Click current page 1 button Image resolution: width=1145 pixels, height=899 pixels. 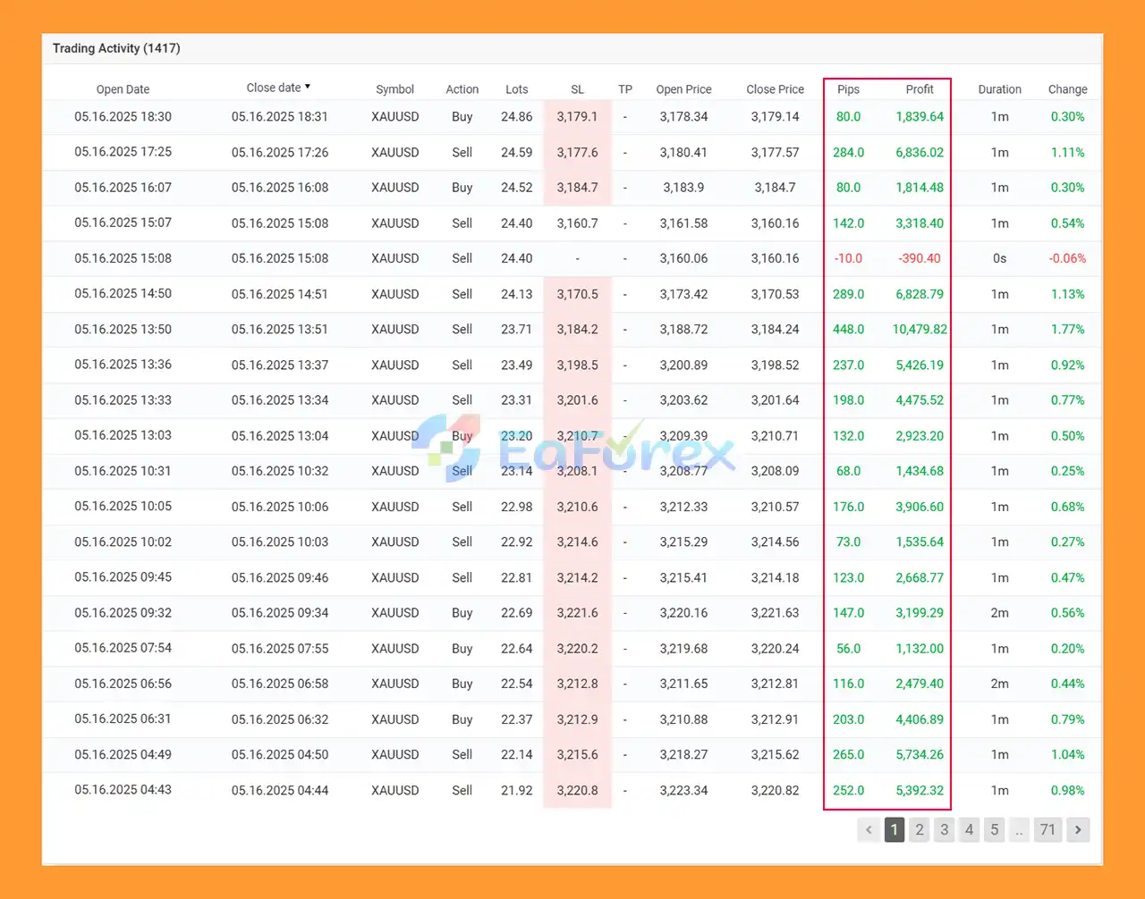click(x=894, y=829)
